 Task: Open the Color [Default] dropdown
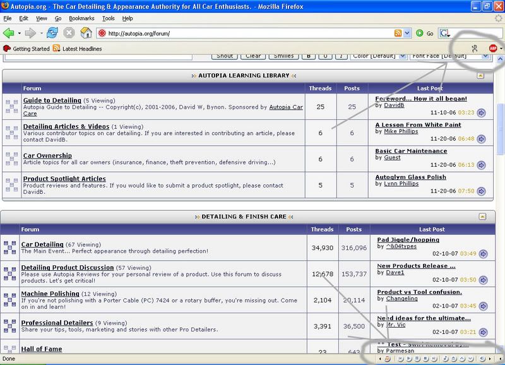click(378, 56)
